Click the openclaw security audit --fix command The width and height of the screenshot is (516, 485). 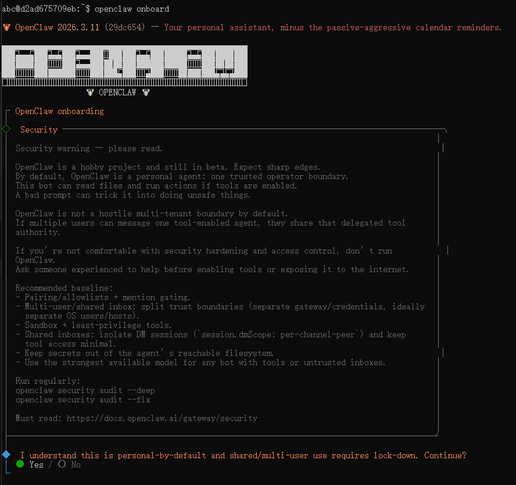83,400
